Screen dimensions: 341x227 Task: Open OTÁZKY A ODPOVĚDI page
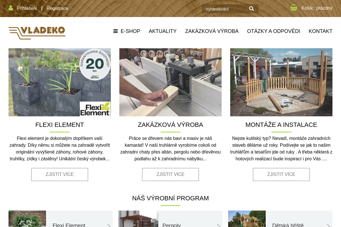pos(273,31)
